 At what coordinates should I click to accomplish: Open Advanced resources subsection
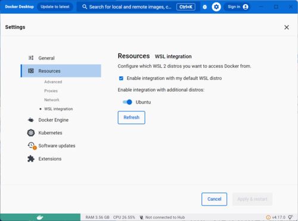(x=53, y=82)
